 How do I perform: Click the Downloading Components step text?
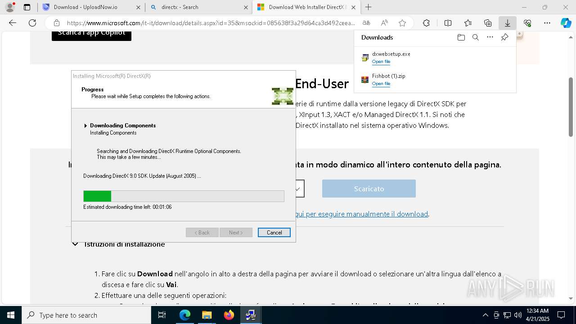tap(123, 126)
